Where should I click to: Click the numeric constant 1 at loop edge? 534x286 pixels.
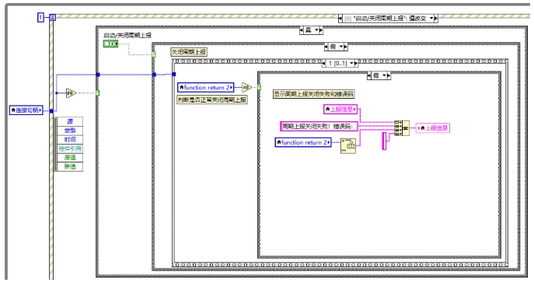[x=40, y=17]
